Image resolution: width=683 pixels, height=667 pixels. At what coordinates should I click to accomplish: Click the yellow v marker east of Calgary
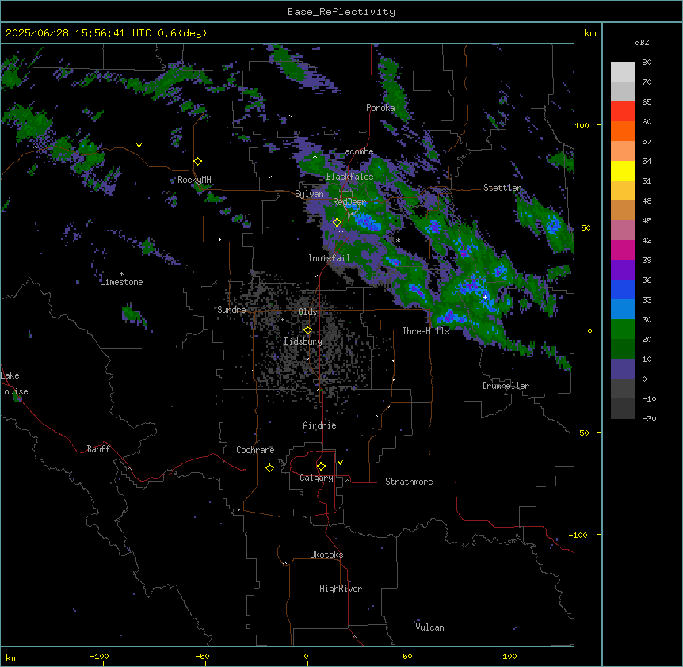click(340, 463)
